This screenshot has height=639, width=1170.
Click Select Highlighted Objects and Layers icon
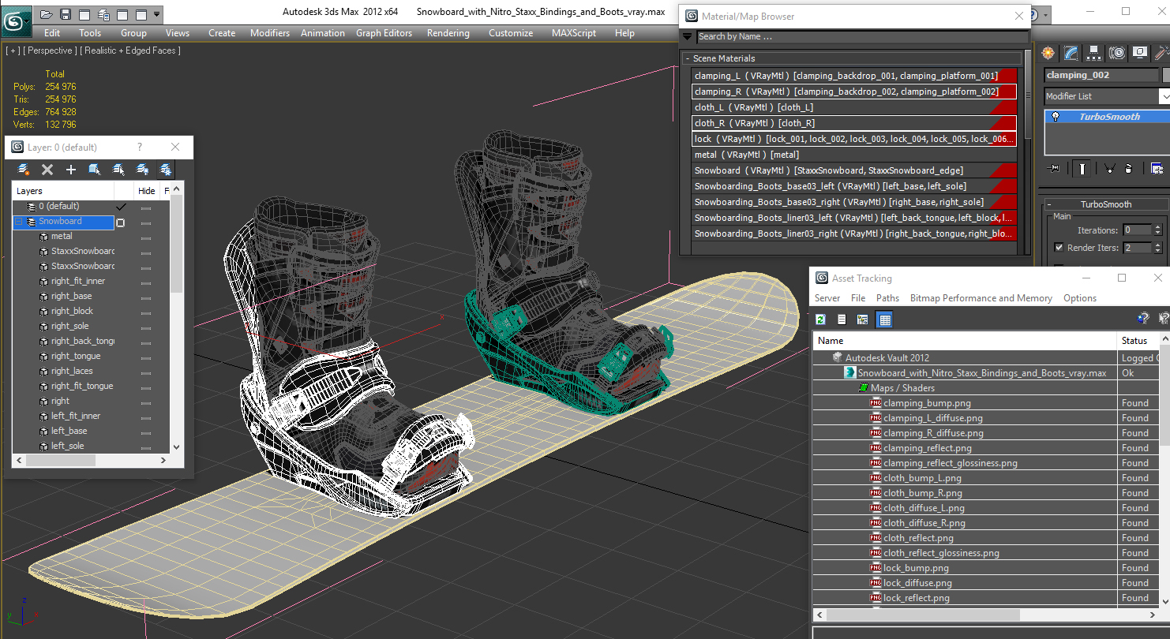pos(95,170)
